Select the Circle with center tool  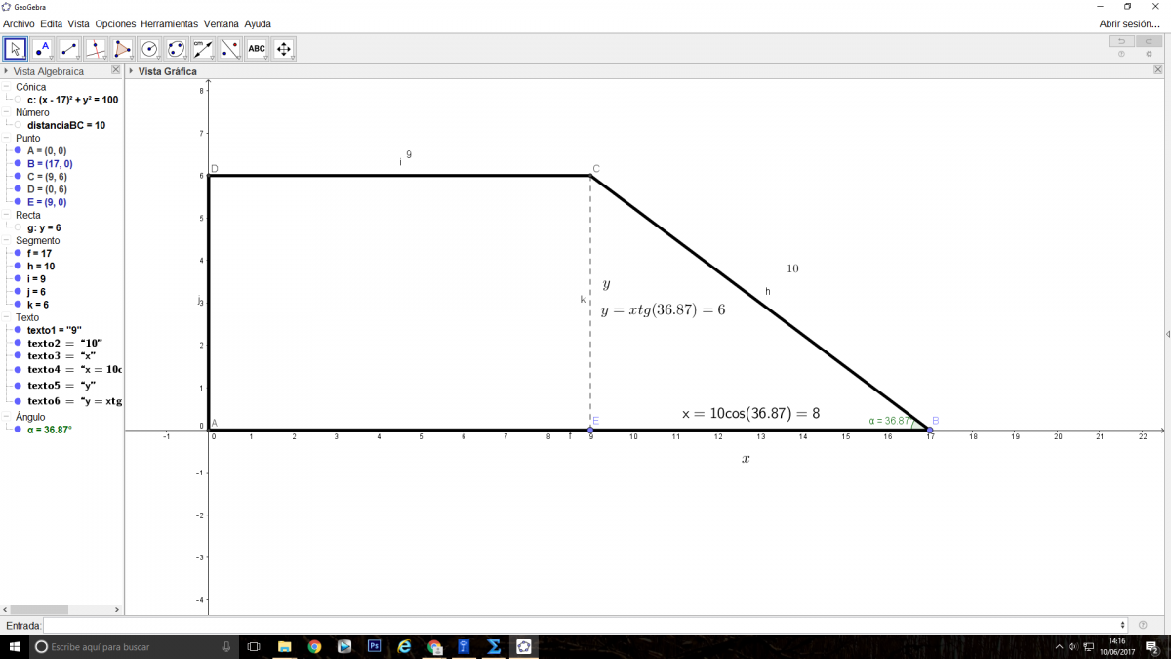click(x=149, y=49)
